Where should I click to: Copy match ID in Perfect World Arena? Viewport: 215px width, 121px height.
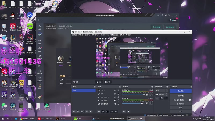coord(68,29)
